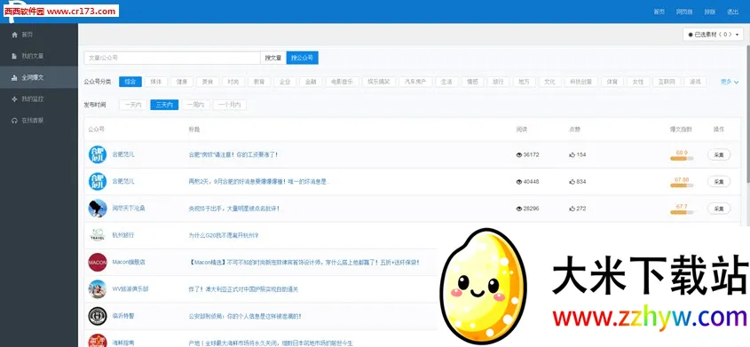Click the eye icon next to 36172 reads

[519, 154]
